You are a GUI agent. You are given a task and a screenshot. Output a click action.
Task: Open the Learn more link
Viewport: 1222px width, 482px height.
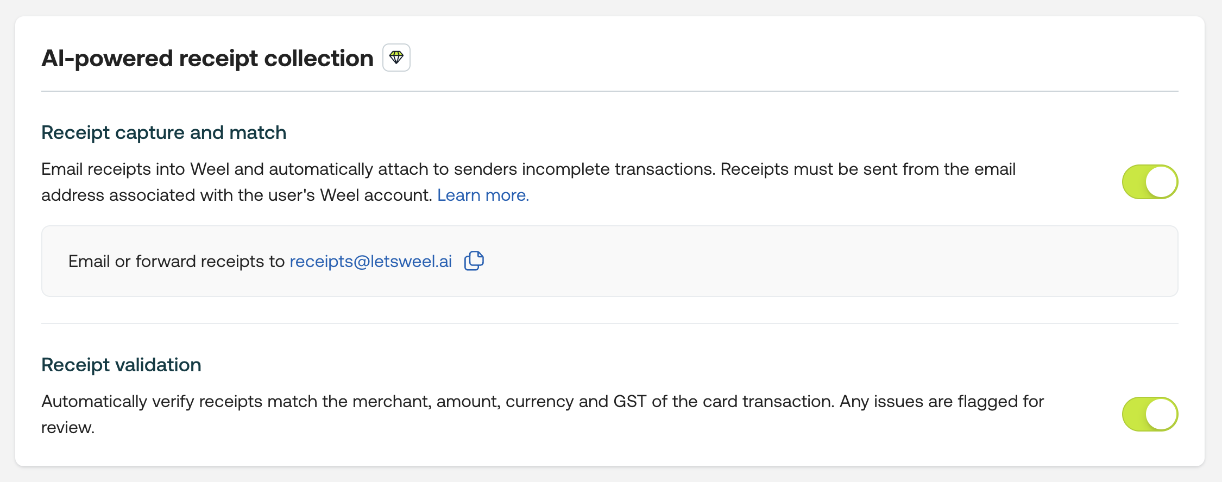(x=483, y=195)
